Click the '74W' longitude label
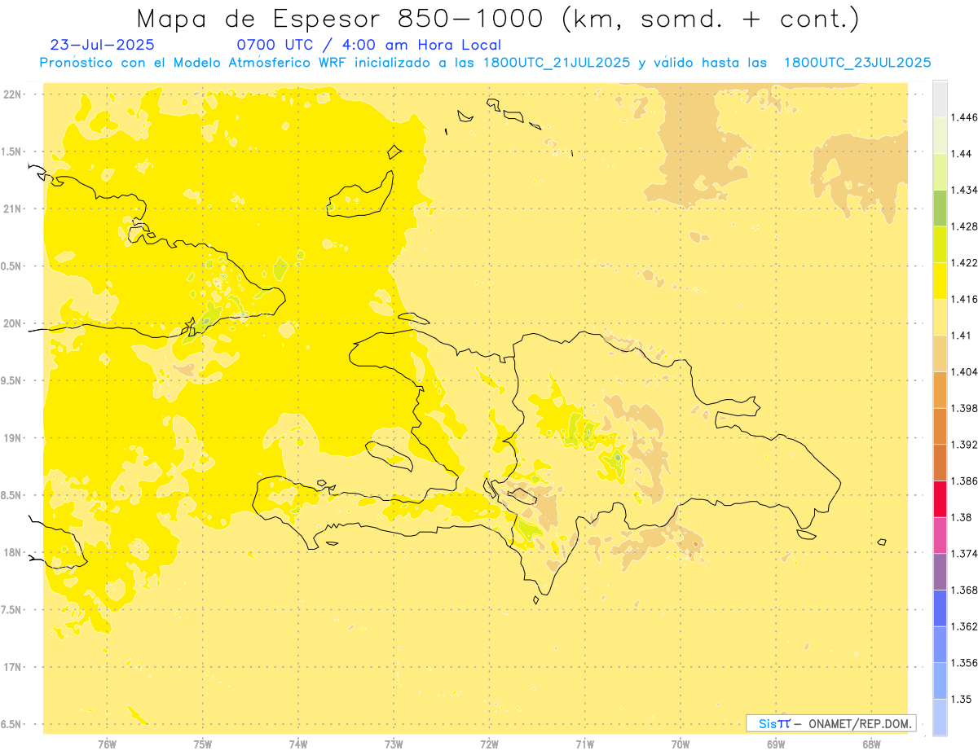Screen dimensions: 978x755 298,744
